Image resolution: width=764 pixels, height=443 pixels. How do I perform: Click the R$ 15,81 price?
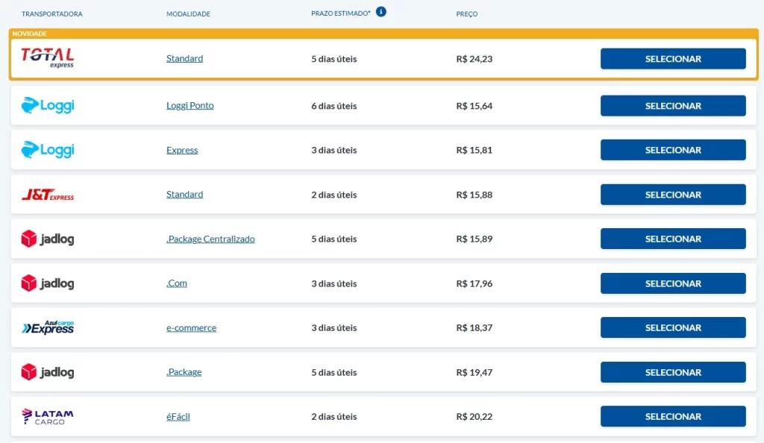[x=474, y=150]
